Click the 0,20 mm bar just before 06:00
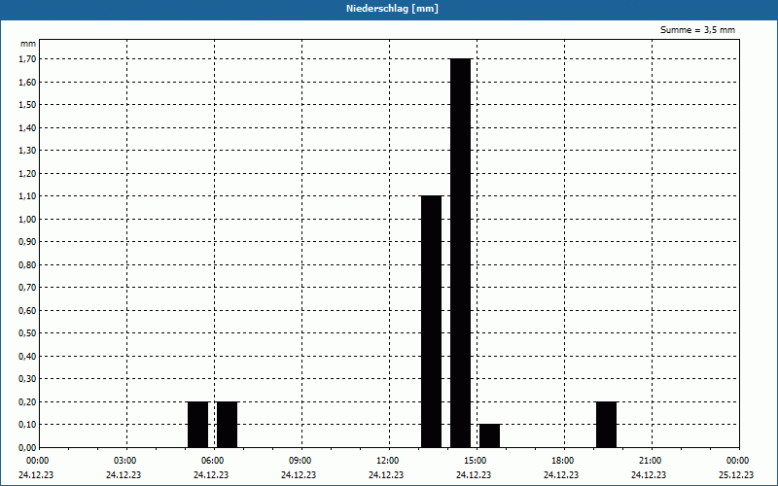 click(198, 425)
